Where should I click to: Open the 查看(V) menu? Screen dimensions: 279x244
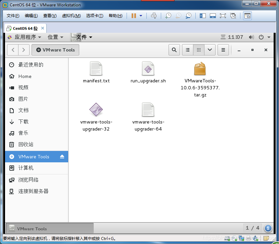point(50,16)
